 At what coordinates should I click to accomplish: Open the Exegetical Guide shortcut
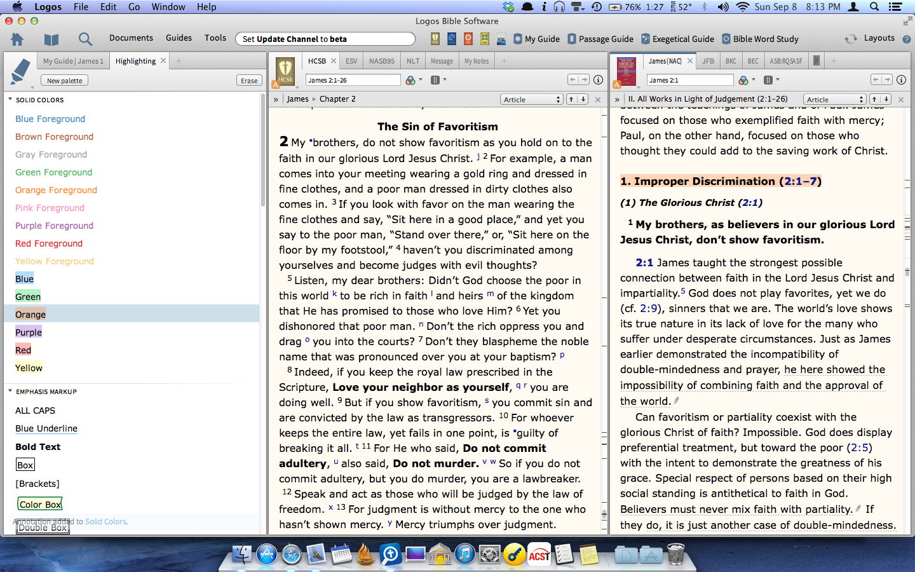point(678,39)
